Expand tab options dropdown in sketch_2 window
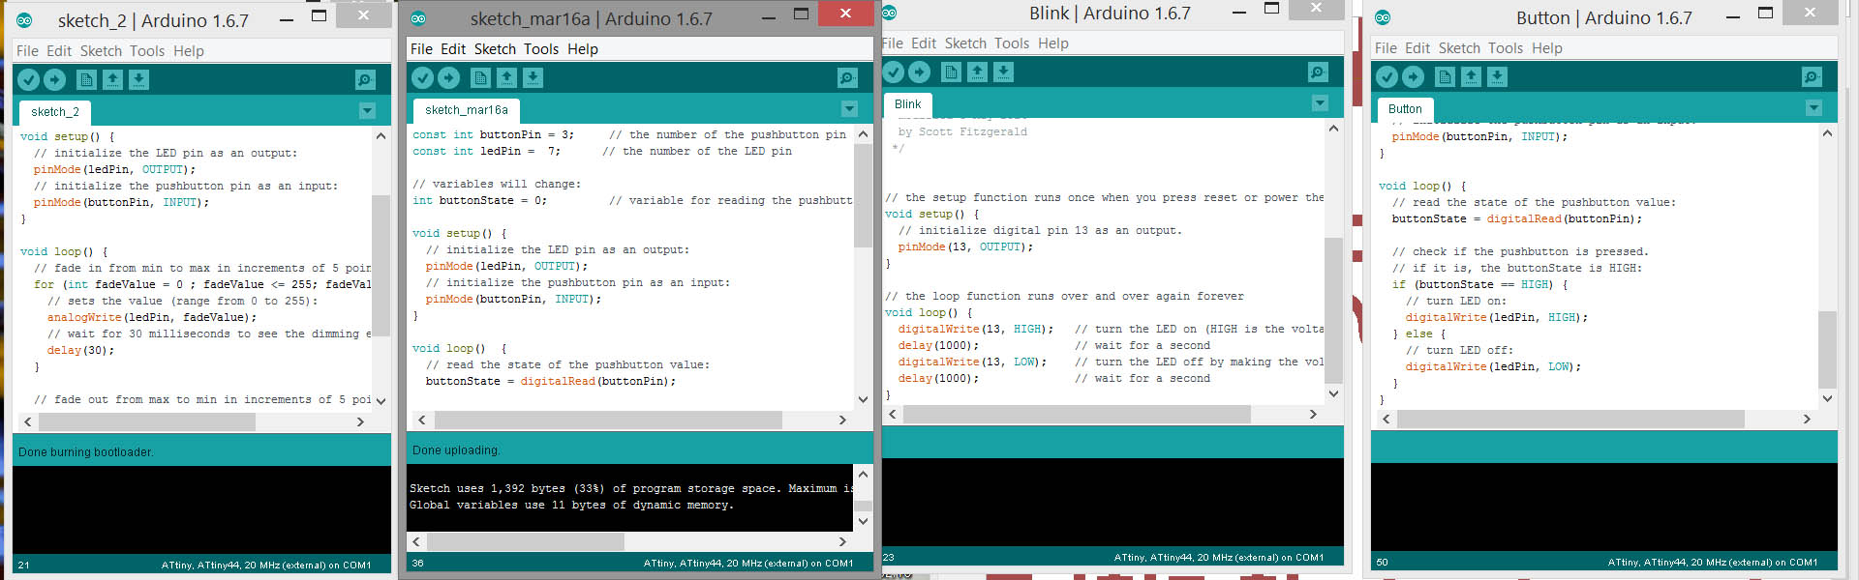The image size is (1859, 580). click(x=367, y=110)
